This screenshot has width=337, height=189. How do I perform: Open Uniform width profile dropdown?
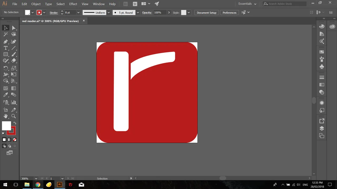point(108,13)
